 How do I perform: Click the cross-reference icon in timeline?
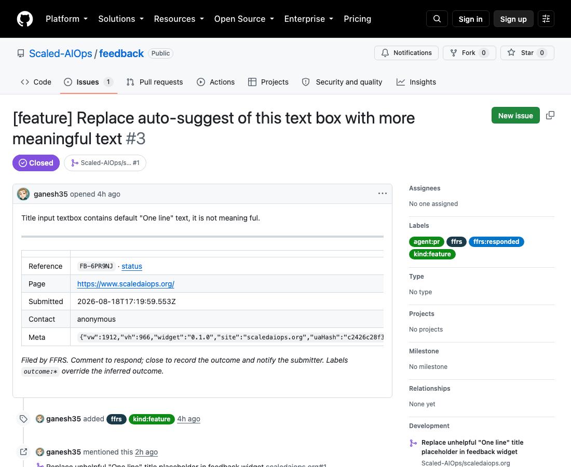coord(24,452)
